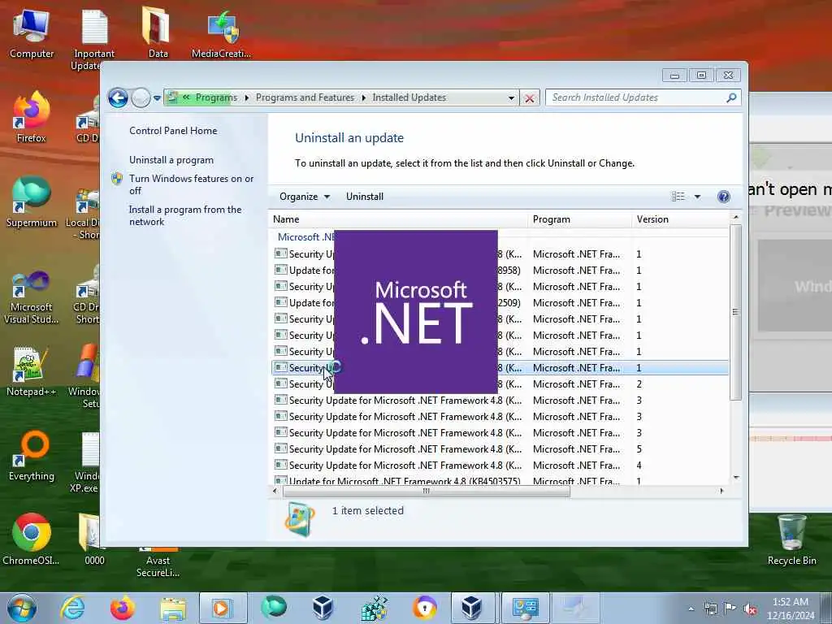Viewport: 832px width, 624px height.
Task: Expand the view options dropdown arrow
Action: (697, 197)
